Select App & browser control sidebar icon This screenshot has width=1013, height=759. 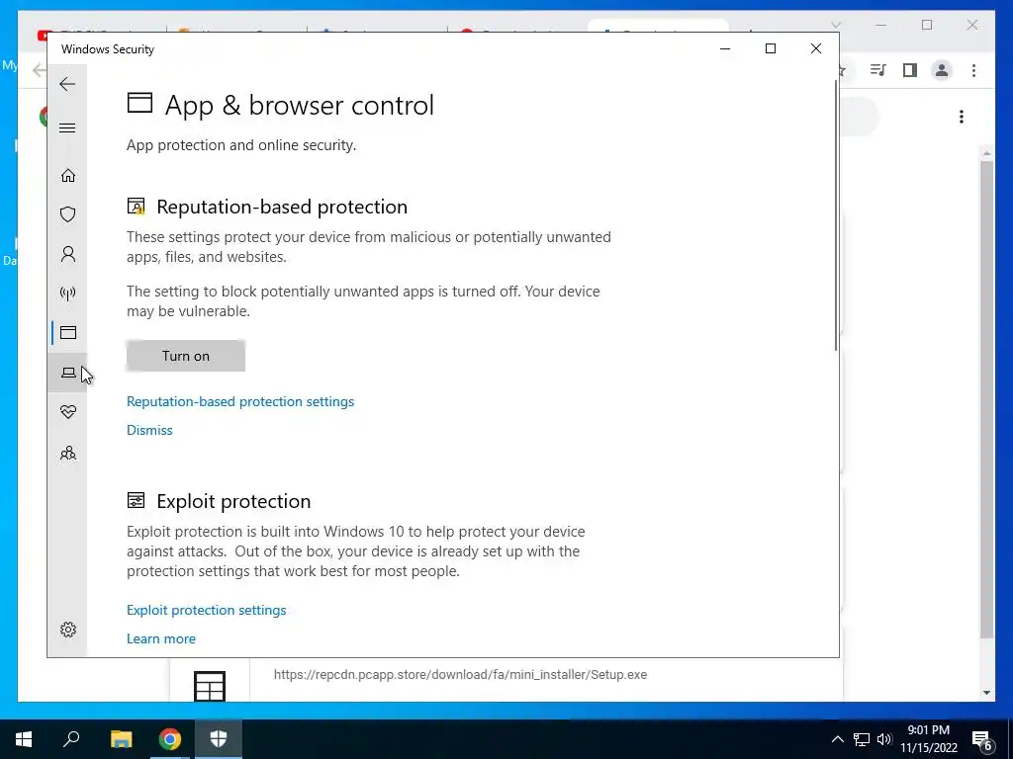pos(68,332)
